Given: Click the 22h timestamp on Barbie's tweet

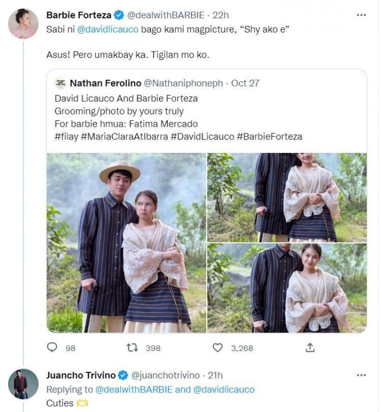Looking at the screenshot, I should coord(221,15).
